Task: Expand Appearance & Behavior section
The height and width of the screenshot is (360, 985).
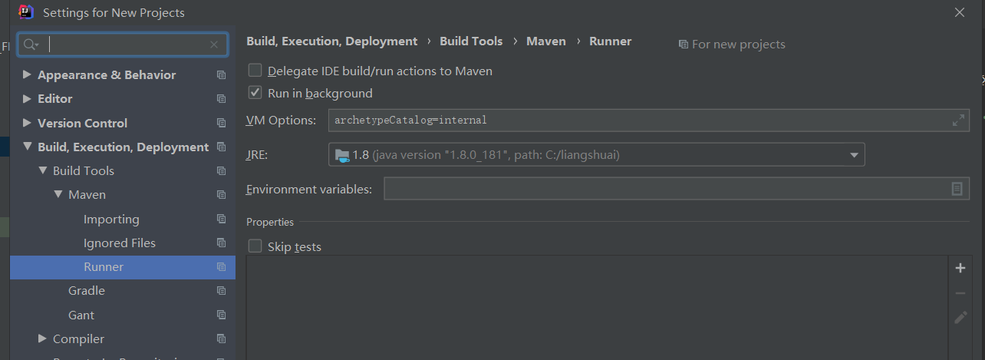Action: (x=28, y=75)
